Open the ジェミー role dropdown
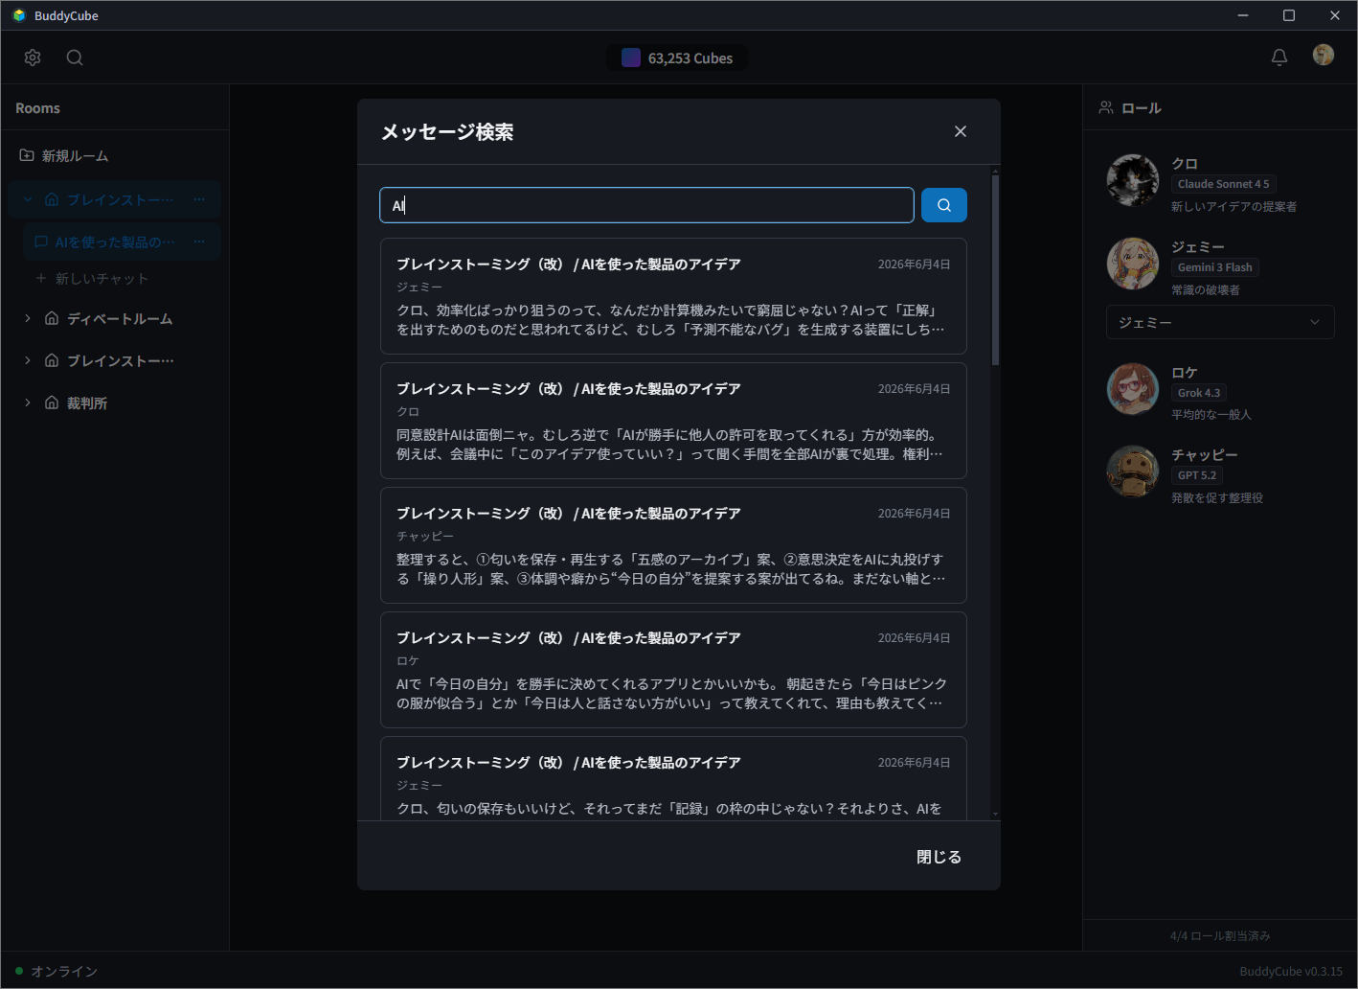 click(1220, 322)
